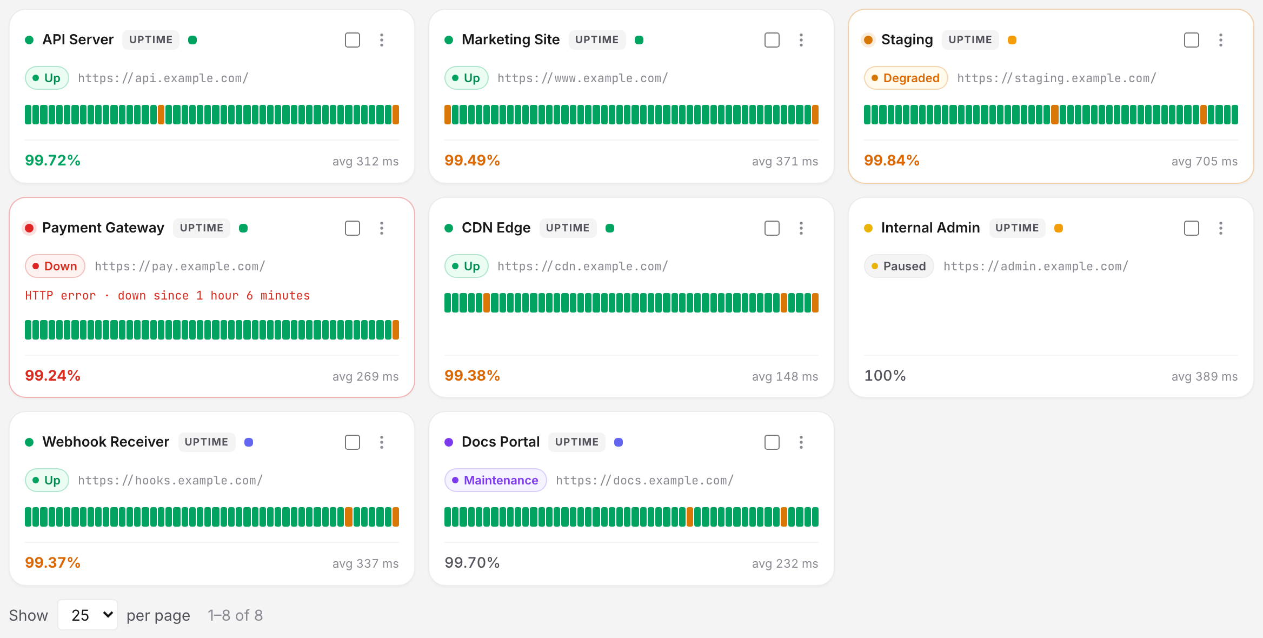Open the Webhook Receiver card's three-dot menu
Viewport: 1263px width, 638px height.
(382, 442)
